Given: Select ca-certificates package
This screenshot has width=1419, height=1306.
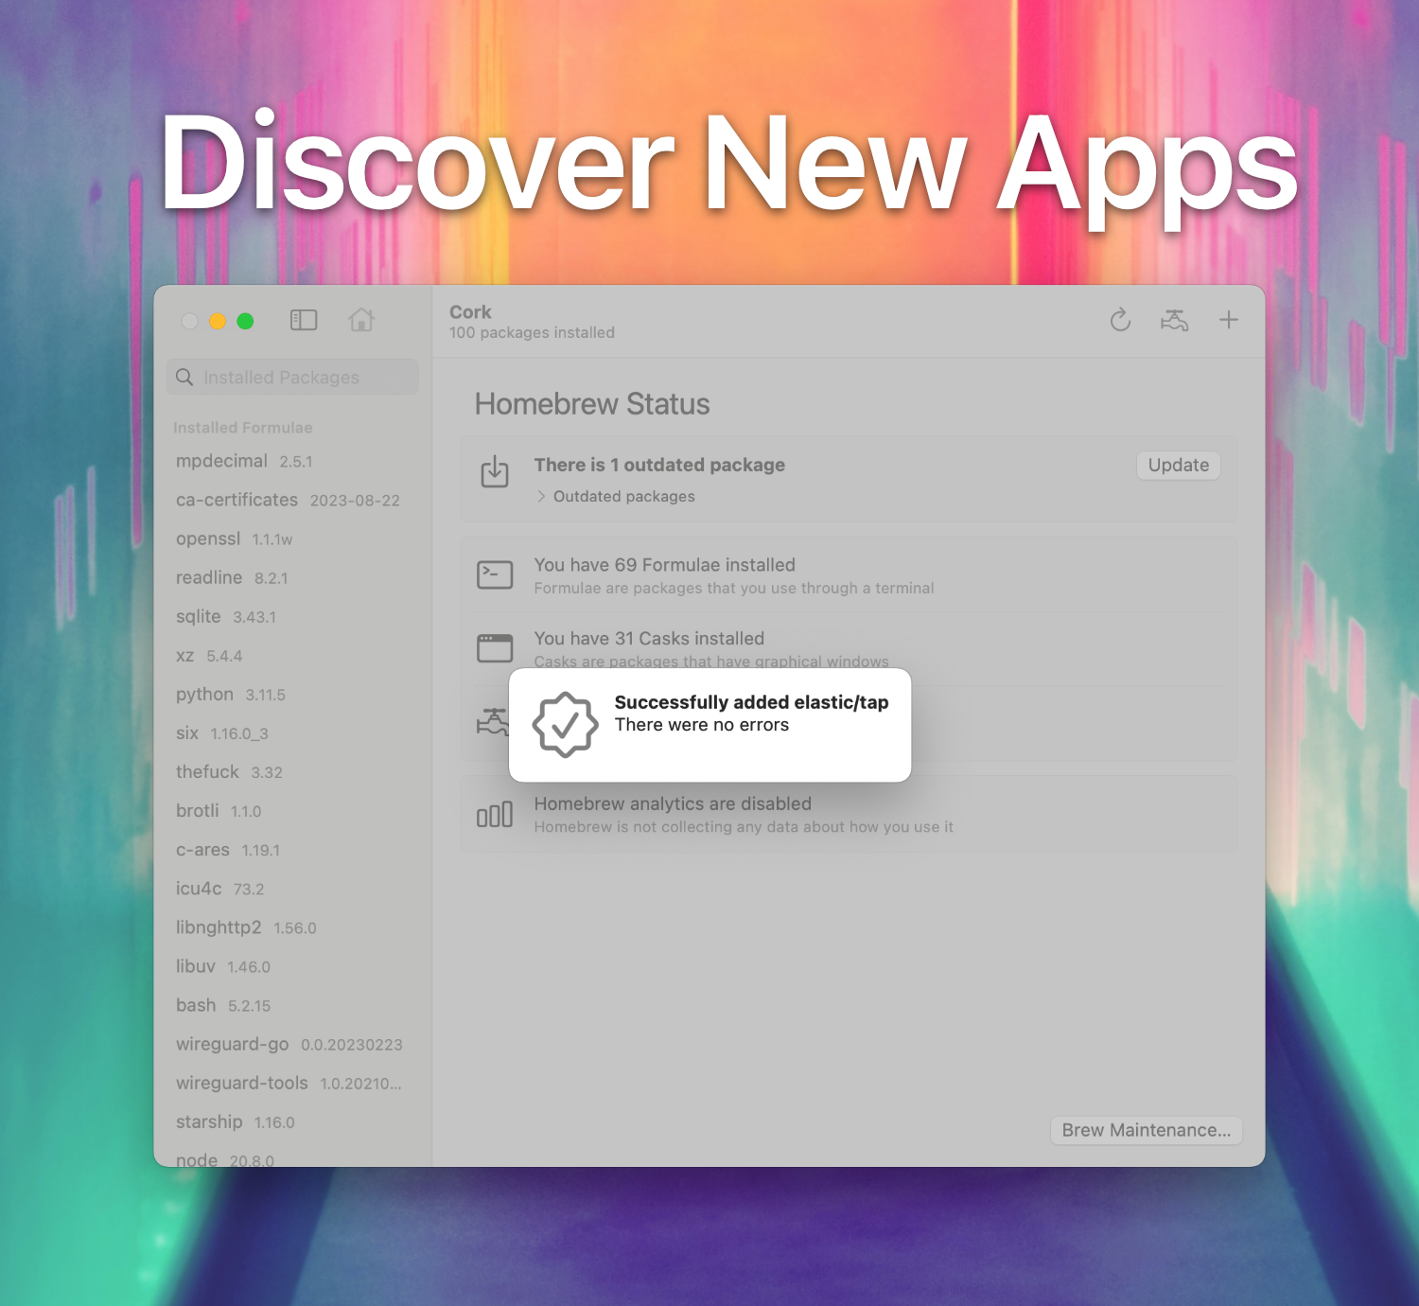Looking at the screenshot, I should pos(292,500).
